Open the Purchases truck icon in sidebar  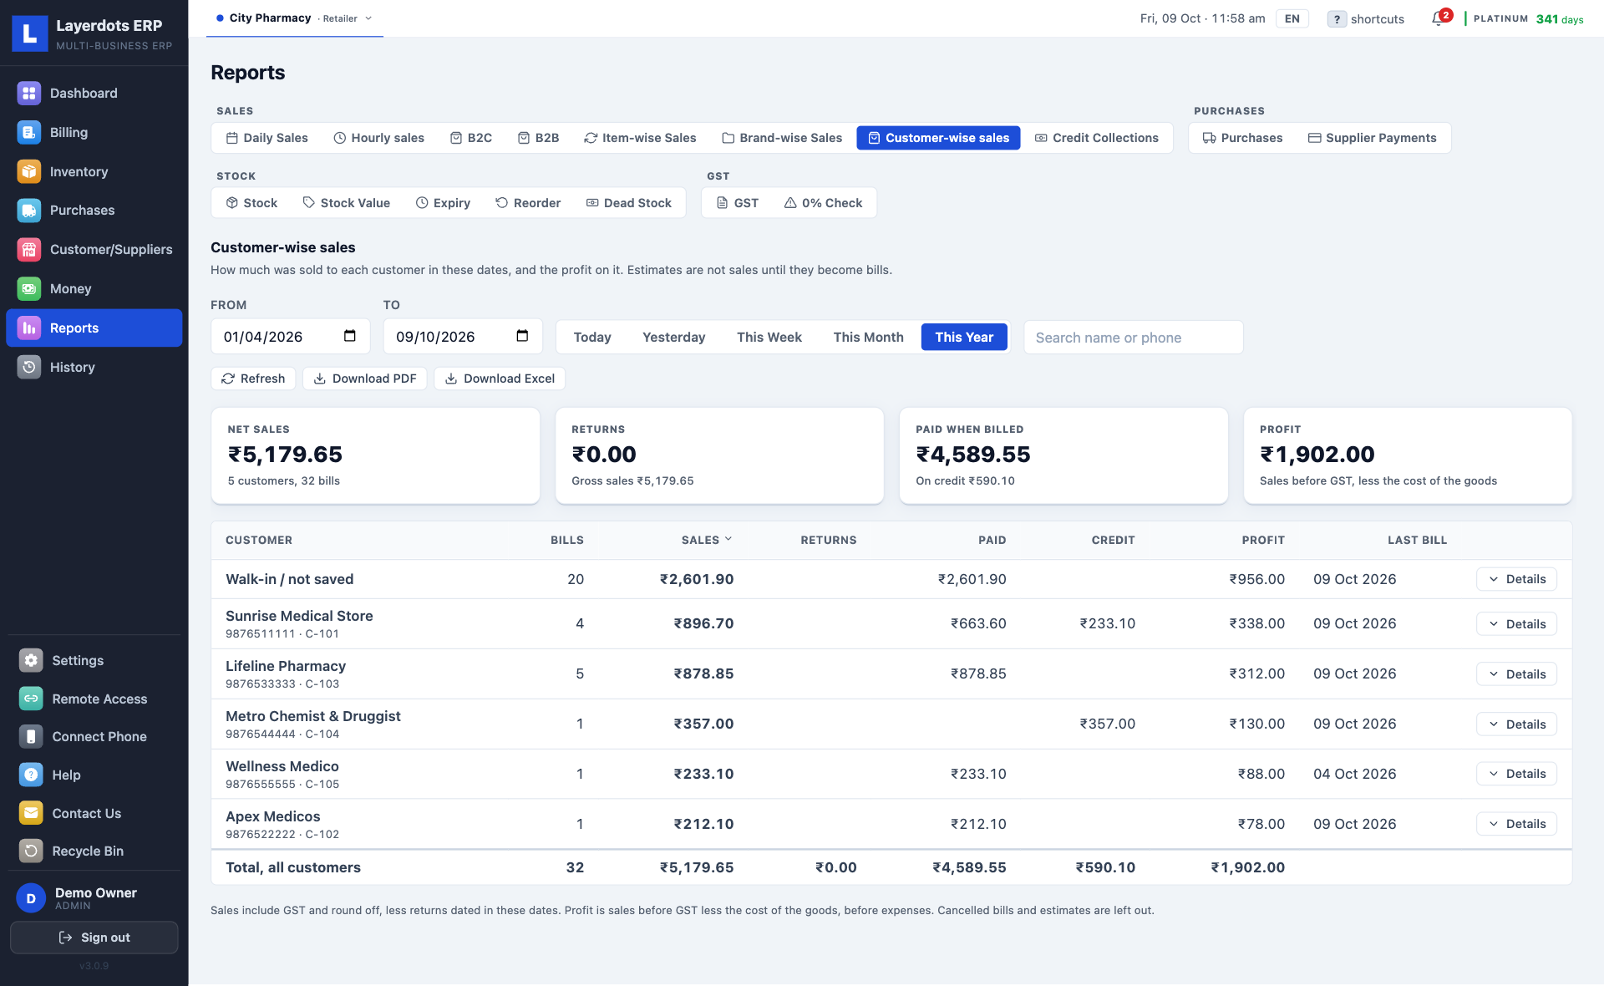[29, 211]
